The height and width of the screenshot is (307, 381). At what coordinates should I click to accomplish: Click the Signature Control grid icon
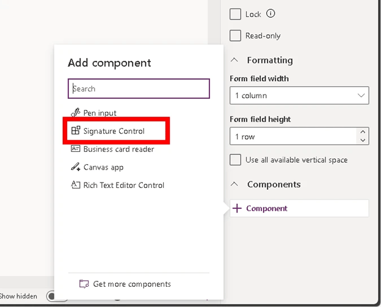point(76,131)
